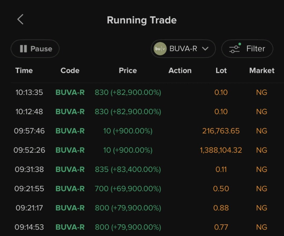This screenshot has width=284, height=236.
Task: Open the Filter options
Action: (247, 49)
